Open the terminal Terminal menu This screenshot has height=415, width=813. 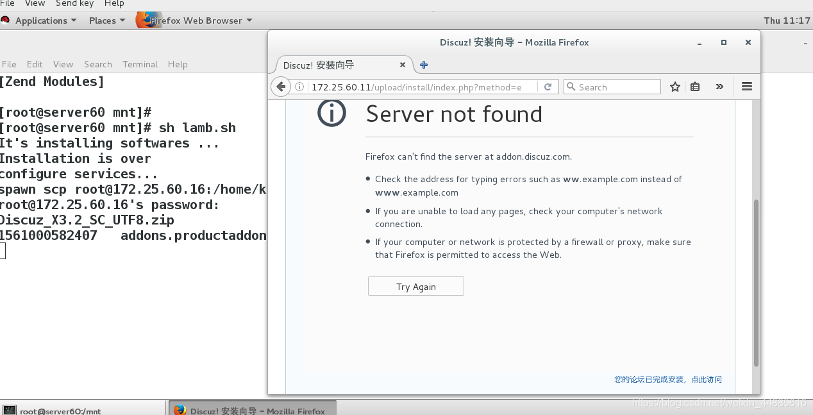tap(140, 64)
